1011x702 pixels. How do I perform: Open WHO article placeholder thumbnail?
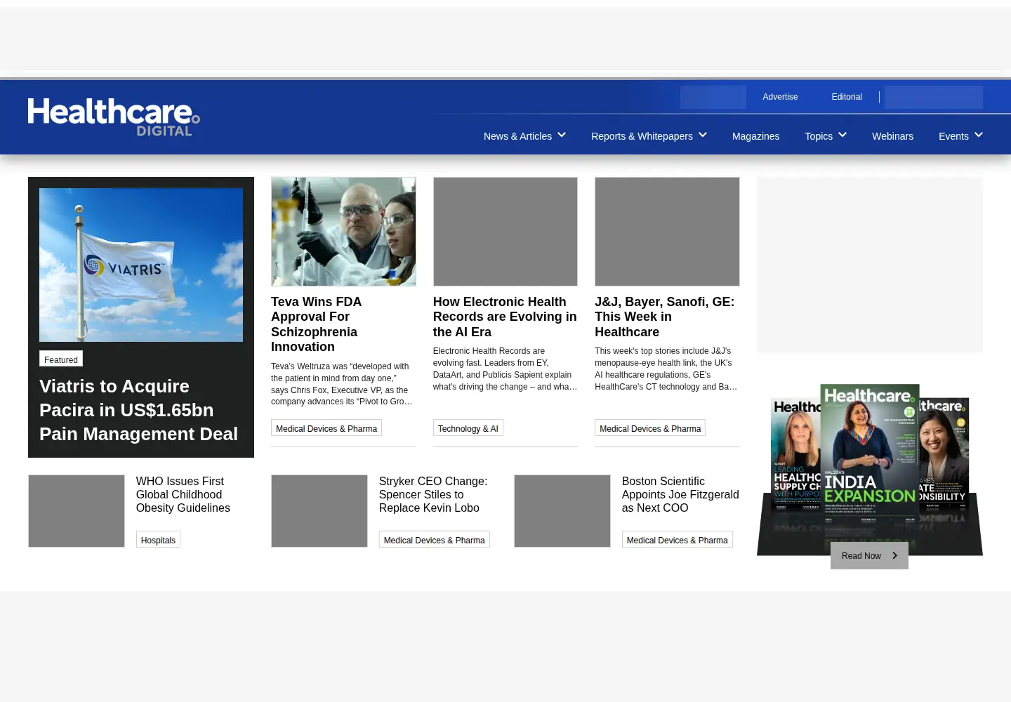[77, 511]
